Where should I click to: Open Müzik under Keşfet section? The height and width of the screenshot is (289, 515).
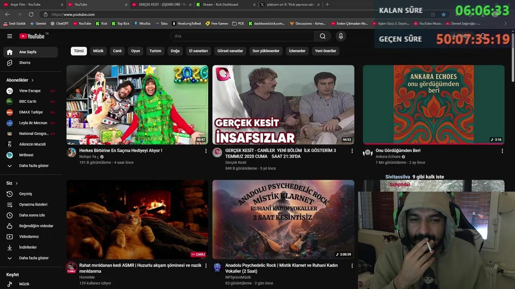[x=31, y=284]
